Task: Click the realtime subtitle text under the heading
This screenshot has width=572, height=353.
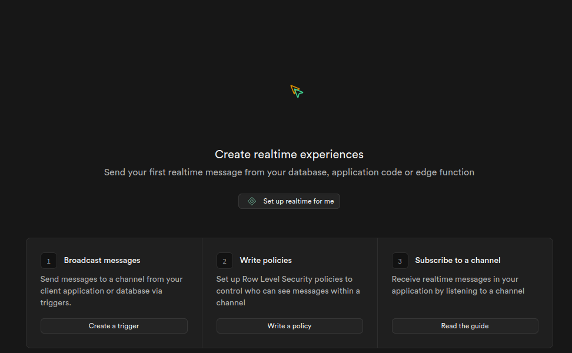Action: tap(289, 172)
